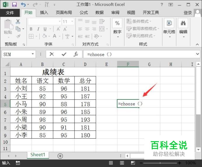Open 单元格样式 cell styles dropdown
The image size is (202, 167).
pyautogui.click(x=141, y=36)
